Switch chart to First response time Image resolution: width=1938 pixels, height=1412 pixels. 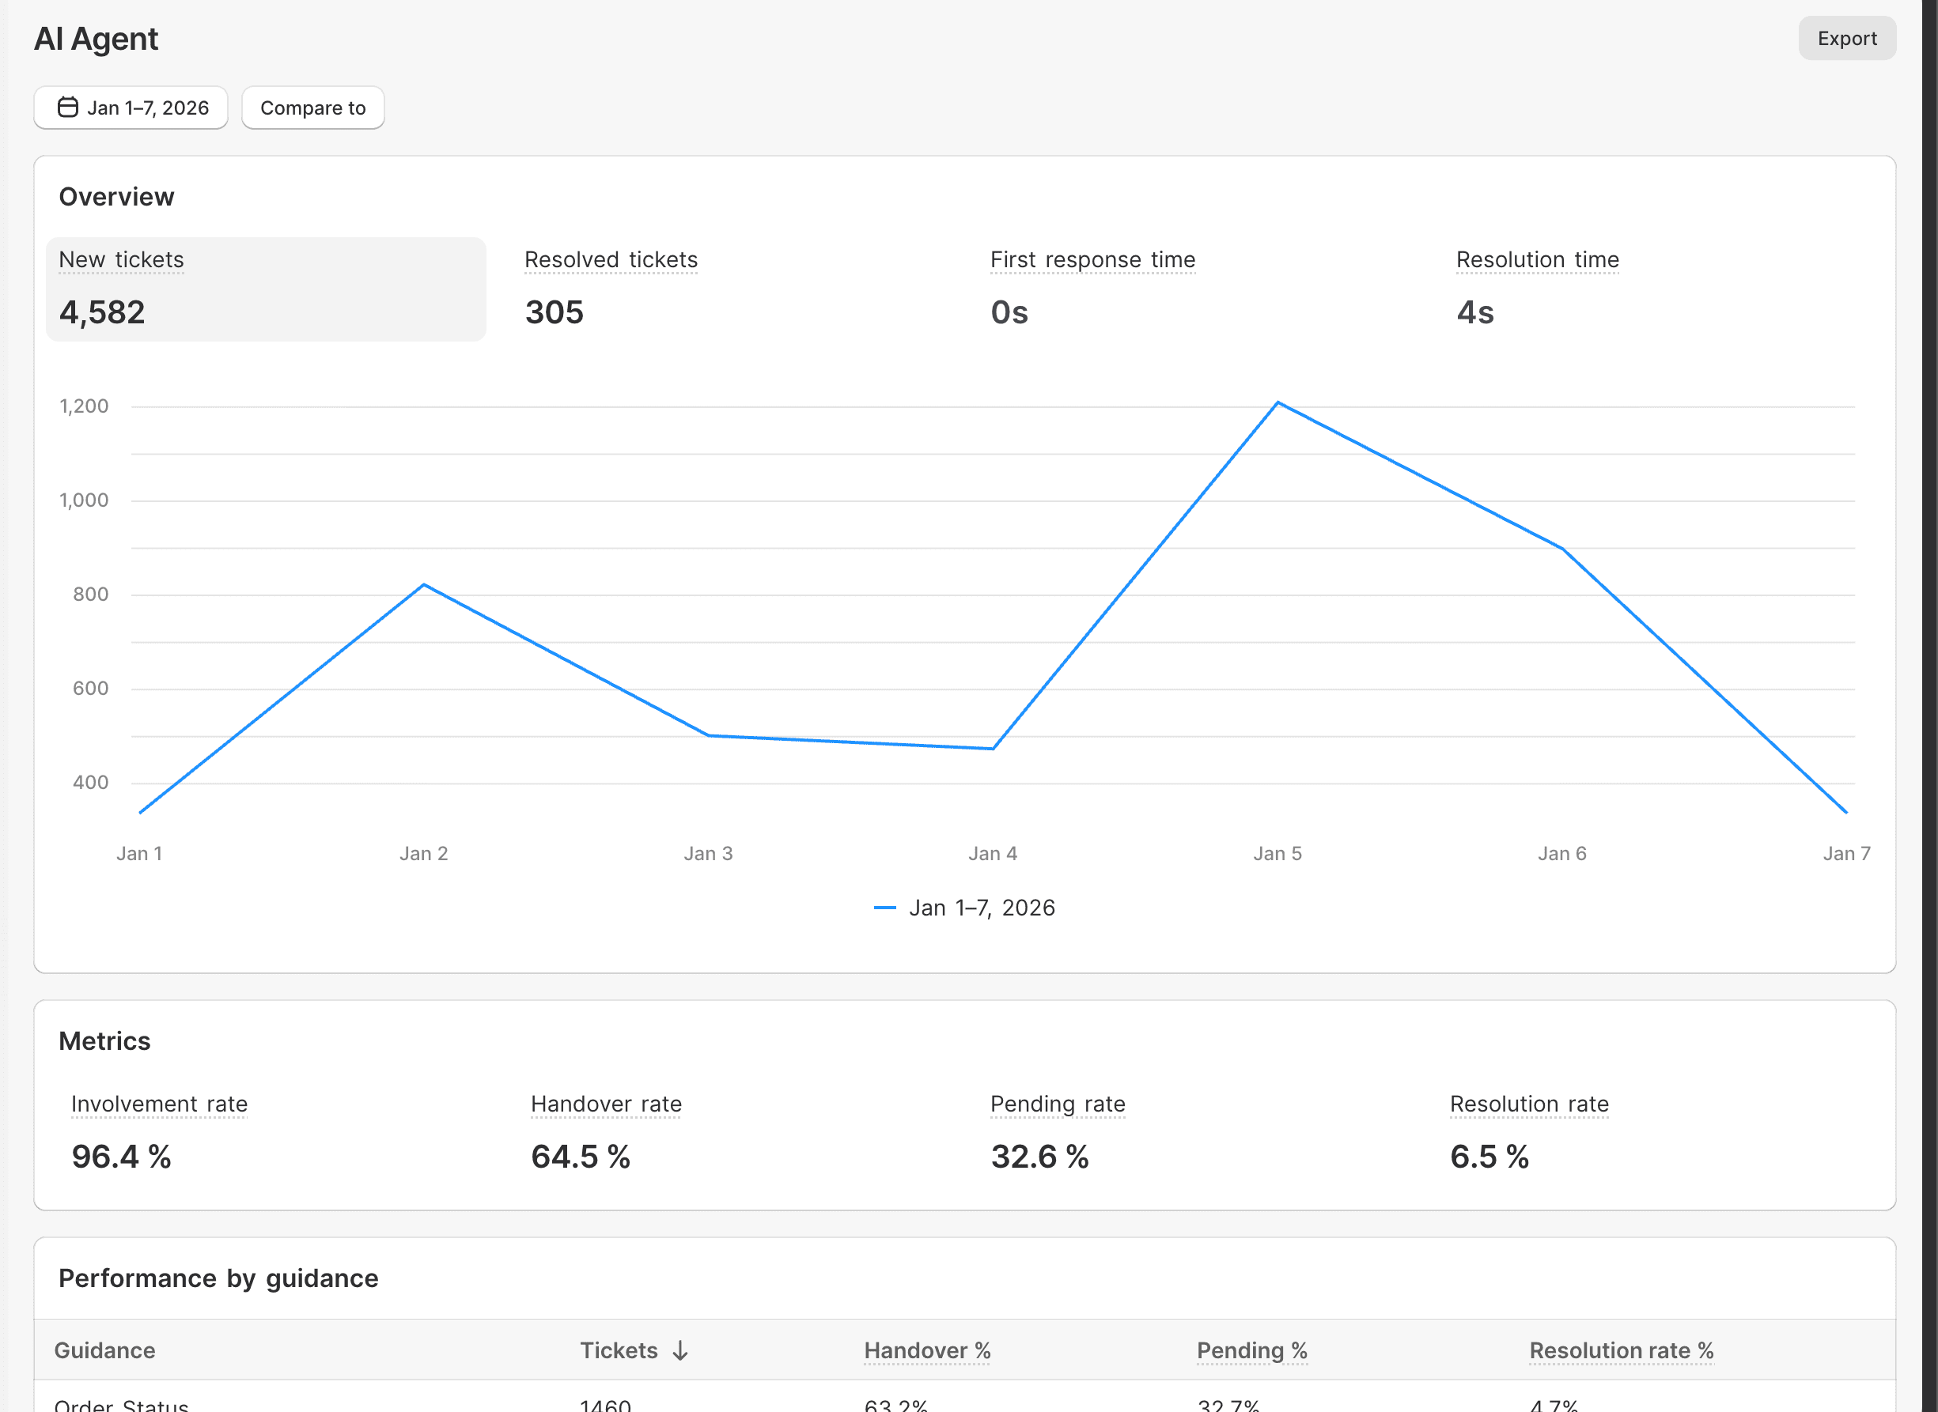click(x=1092, y=289)
